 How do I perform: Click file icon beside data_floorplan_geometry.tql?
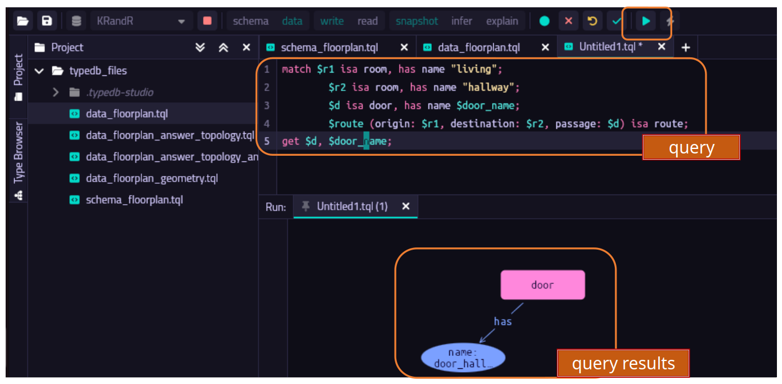click(74, 178)
